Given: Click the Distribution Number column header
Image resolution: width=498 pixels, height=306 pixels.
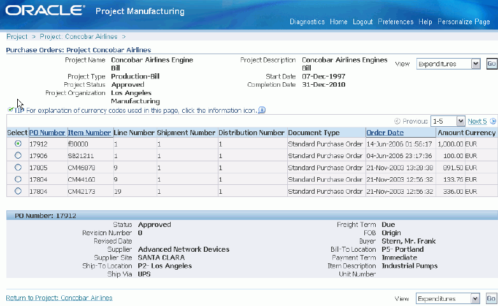Looking at the screenshot, I should click(x=252, y=133).
